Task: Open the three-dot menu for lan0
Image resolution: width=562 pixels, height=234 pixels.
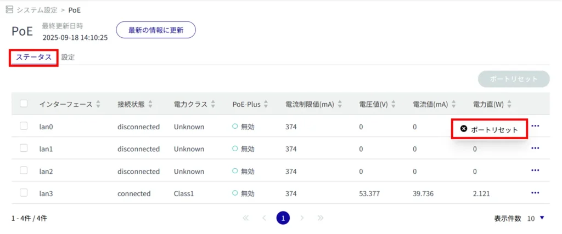Action: (535, 126)
